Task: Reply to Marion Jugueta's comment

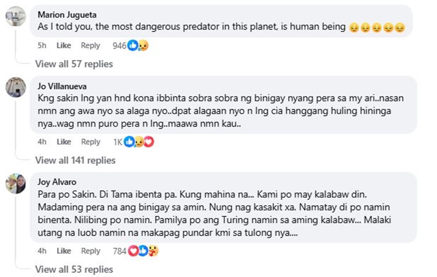Action: 90,45
